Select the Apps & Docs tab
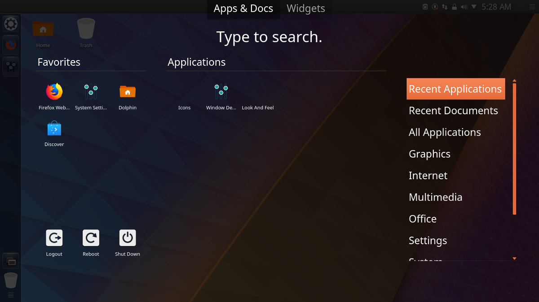Viewport: 539px width, 302px height. pyautogui.click(x=243, y=8)
